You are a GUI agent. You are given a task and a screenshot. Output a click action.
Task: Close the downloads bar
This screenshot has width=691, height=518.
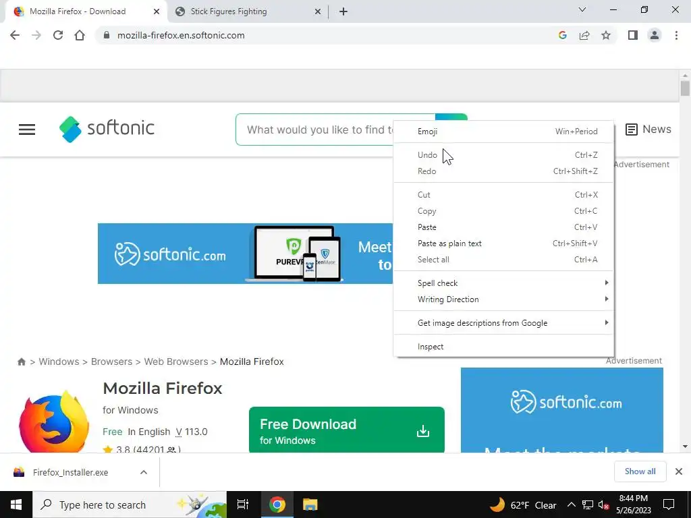679,471
